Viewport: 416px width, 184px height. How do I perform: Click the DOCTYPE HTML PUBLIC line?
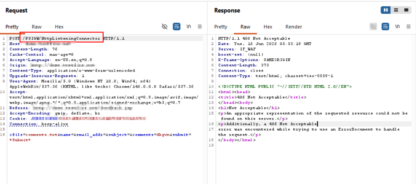[x=285, y=86]
